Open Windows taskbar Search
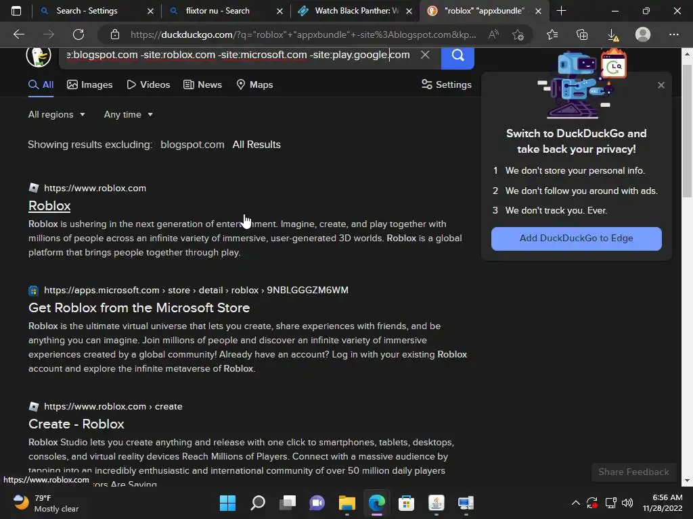This screenshot has height=519, width=693. click(258, 503)
